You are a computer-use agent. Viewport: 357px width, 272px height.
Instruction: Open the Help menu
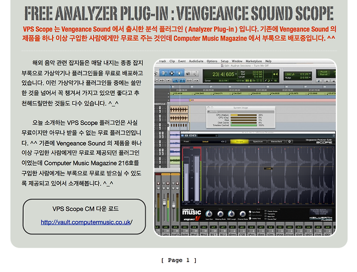pyautogui.click(x=268, y=61)
